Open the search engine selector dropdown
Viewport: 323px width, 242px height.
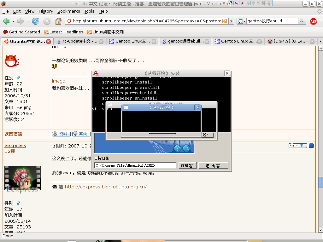click(x=244, y=21)
